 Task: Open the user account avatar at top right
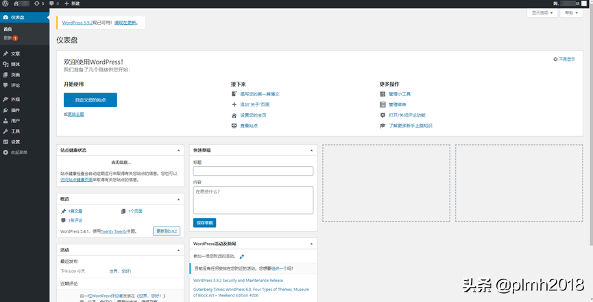point(584,3)
